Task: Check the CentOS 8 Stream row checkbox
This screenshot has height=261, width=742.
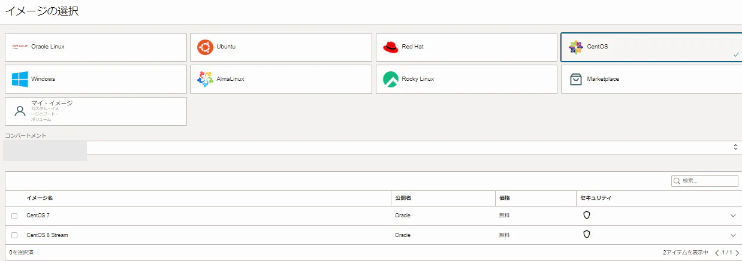Action: click(x=14, y=236)
